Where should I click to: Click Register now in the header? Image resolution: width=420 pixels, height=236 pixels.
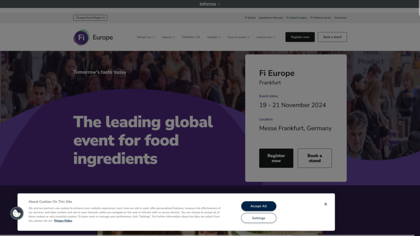click(300, 37)
